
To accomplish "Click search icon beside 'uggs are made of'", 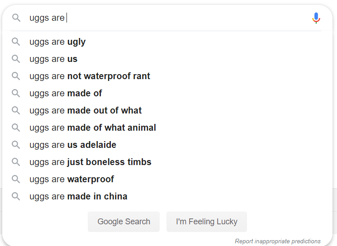I will click(16, 94).
